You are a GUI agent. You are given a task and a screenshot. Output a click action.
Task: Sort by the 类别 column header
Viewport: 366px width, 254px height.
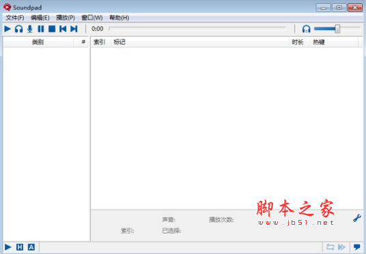tap(38, 42)
